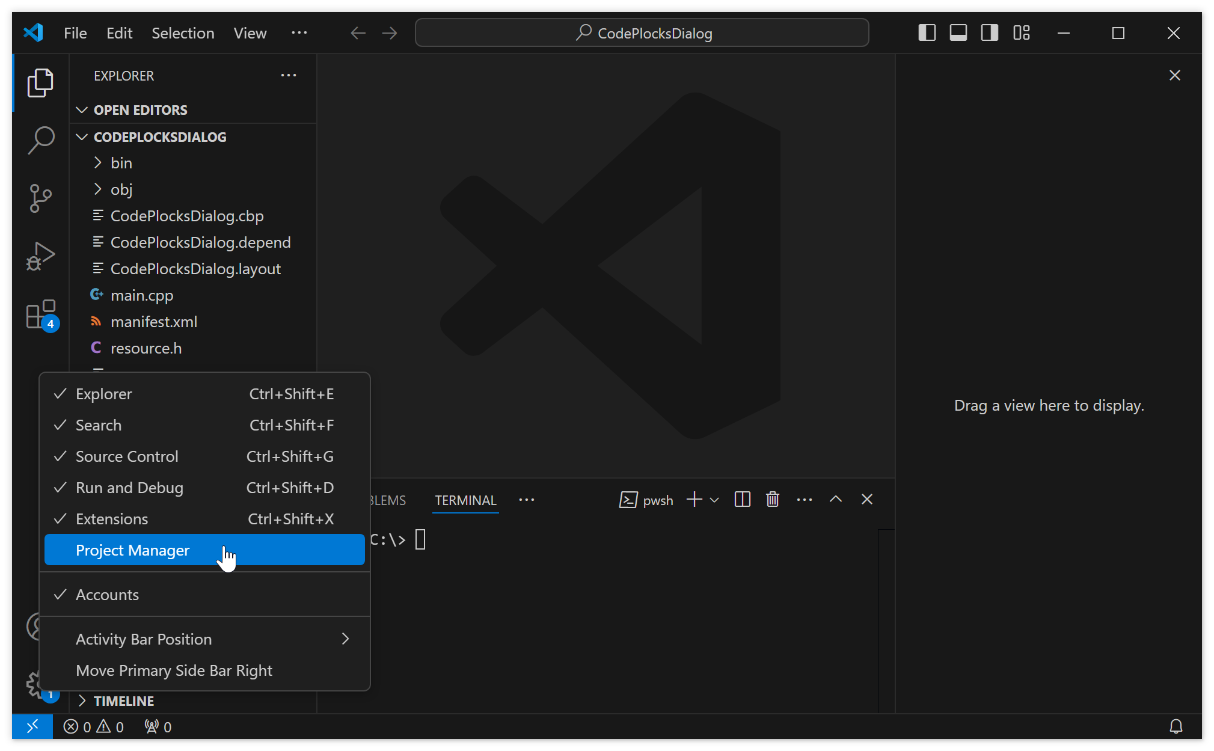Image resolution: width=1214 pixels, height=751 pixels.
Task: Open Activity Bar Position submenu
Action: click(204, 639)
